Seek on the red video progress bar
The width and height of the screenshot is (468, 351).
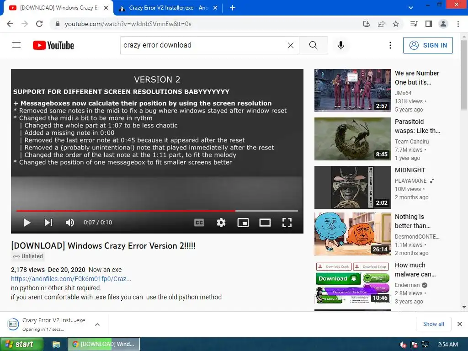(x=157, y=211)
